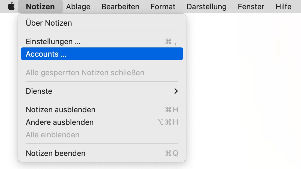Select Andere ausblenden
301x169 pixels.
click(60, 122)
